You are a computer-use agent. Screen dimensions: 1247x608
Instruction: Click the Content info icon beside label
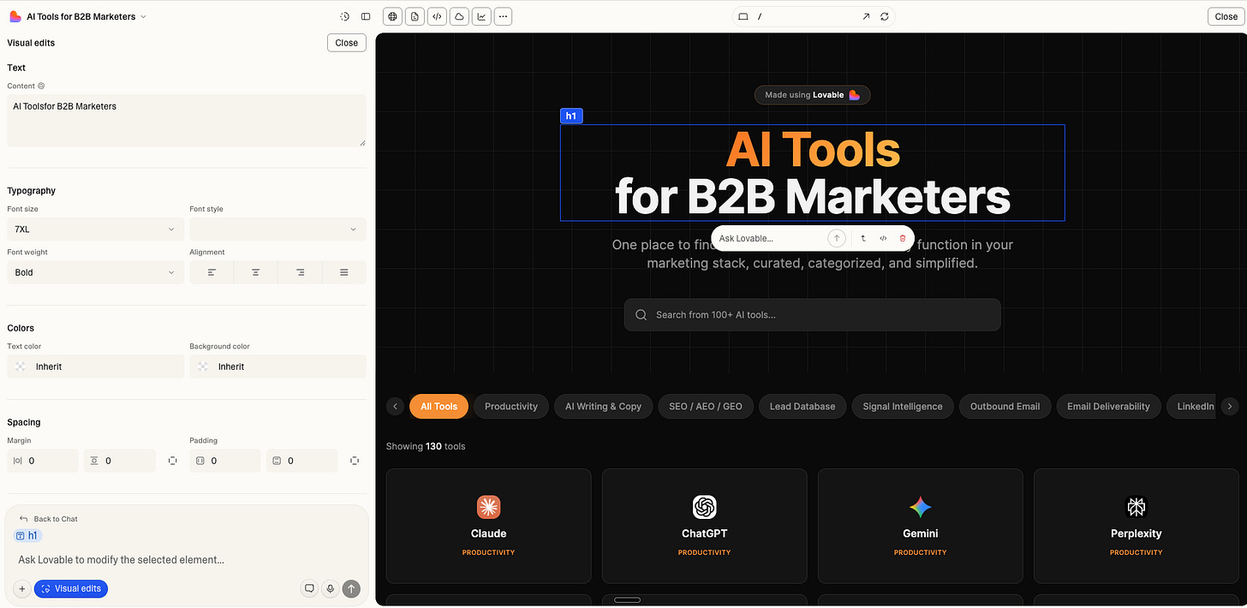(41, 86)
